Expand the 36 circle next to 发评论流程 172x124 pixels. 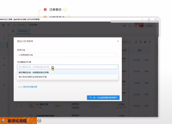(x=39, y=121)
